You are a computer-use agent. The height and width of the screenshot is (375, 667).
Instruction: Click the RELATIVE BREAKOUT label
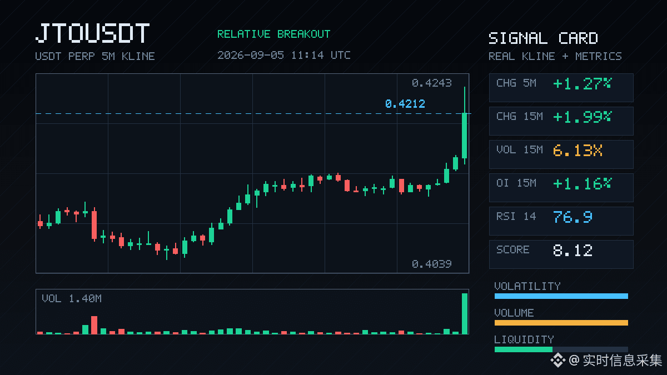(x=273, y=34)
